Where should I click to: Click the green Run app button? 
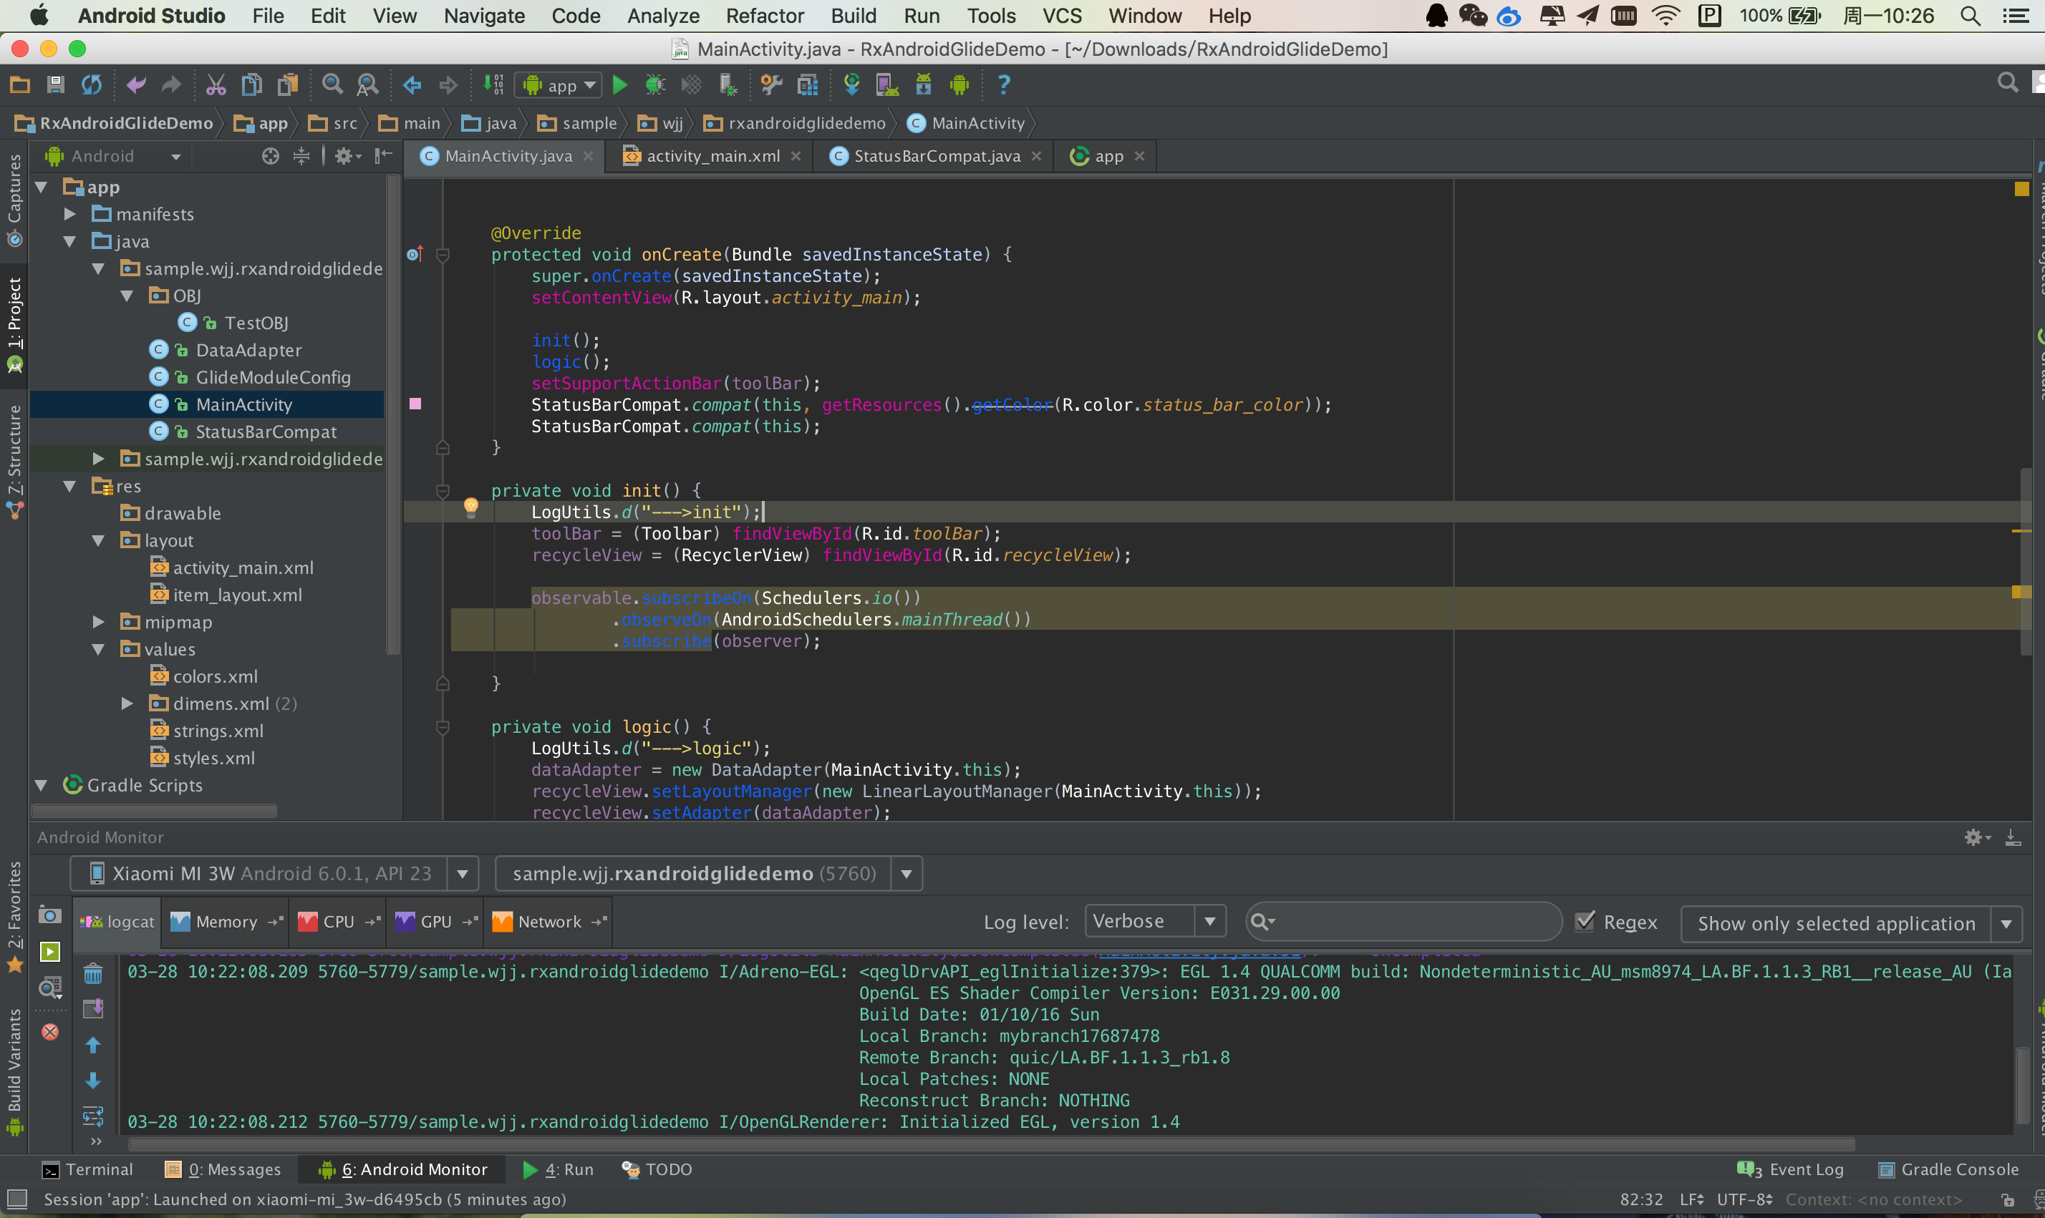[621, 85]
